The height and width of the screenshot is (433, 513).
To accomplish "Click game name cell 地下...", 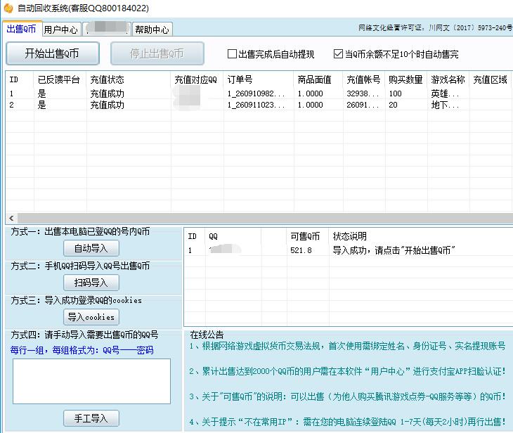I will tap(445, 105).
